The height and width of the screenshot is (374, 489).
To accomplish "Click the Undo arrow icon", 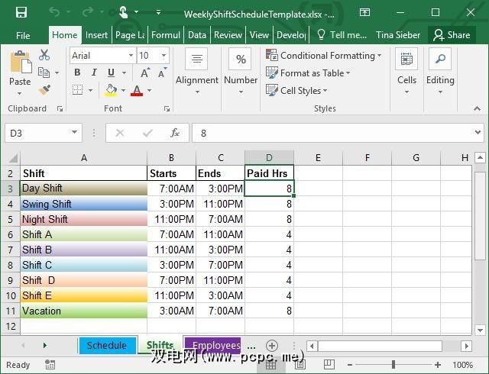I will pyautogui.click(x=54, y=12).
